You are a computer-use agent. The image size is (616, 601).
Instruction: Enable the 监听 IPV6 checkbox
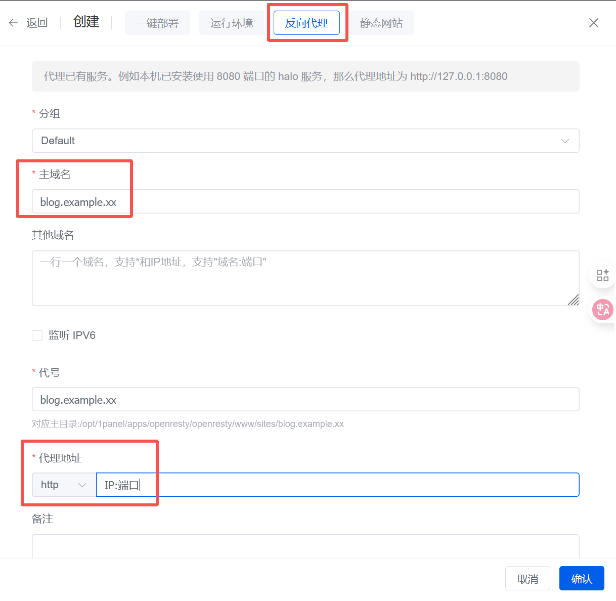point(37,335)
